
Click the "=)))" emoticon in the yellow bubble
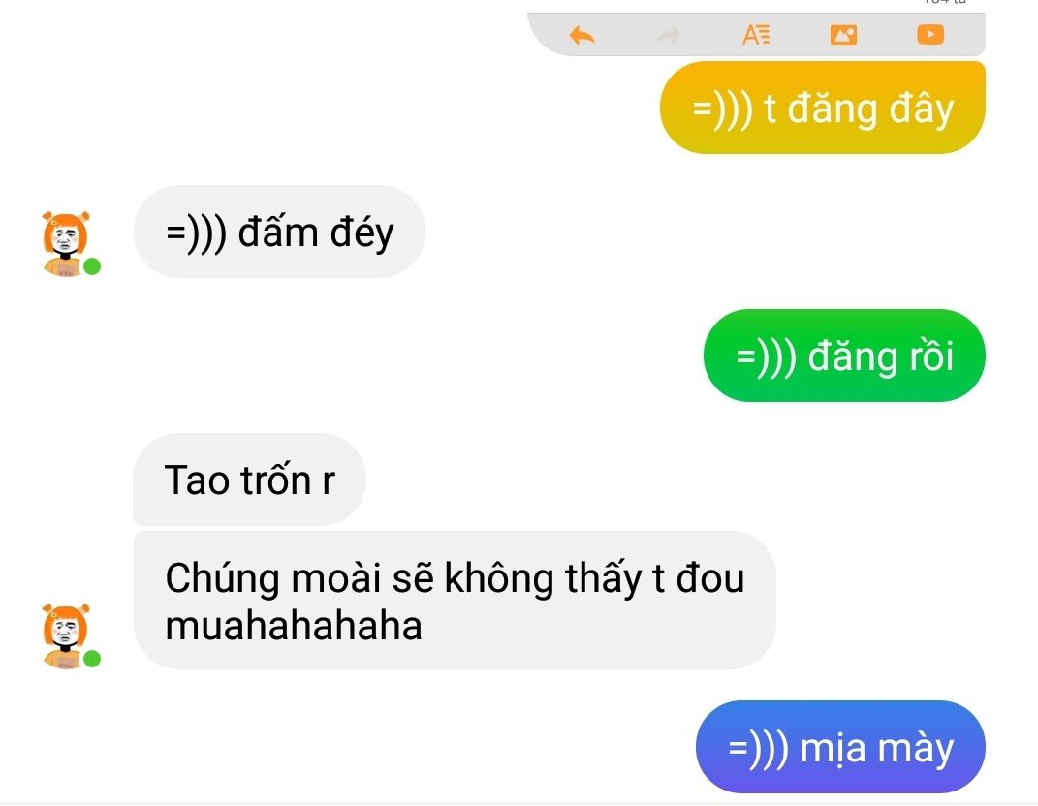pyautogui.click(x=722, y=109)
